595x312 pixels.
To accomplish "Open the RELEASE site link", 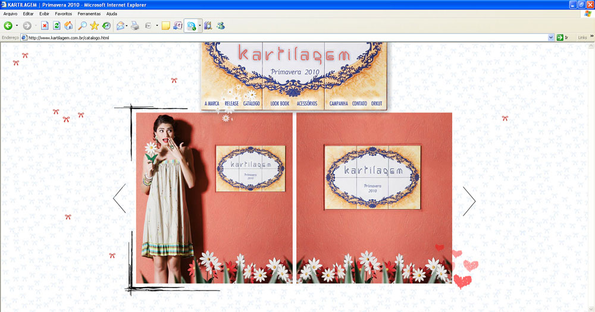I will pos(231,103).
